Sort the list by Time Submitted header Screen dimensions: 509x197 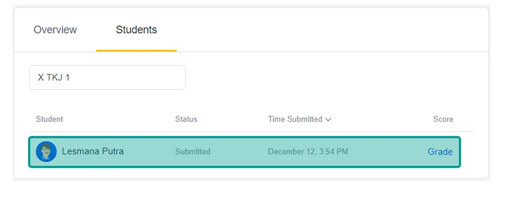tap(295, 119)
